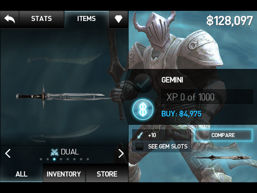This screenshot has height=193, width=257.
Task: Open the gems diamond icon tab
Action: click(x=119, y=19)
